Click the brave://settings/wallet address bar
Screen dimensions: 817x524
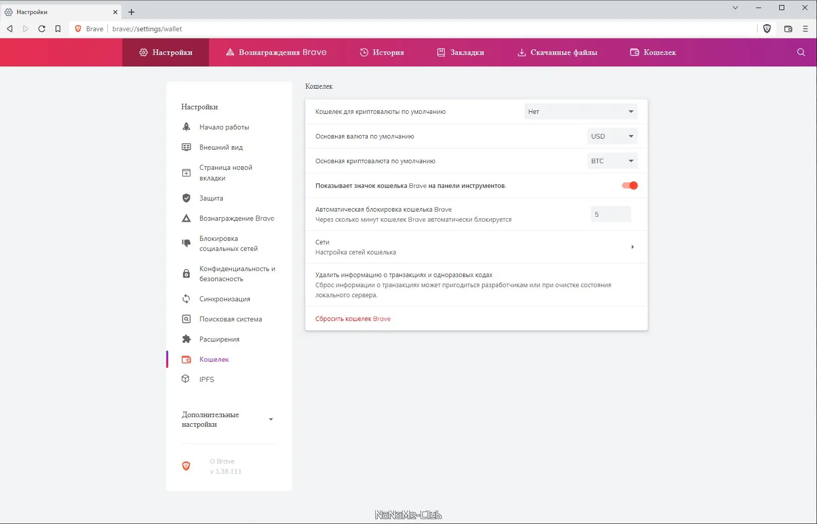[x=413, y=29]
